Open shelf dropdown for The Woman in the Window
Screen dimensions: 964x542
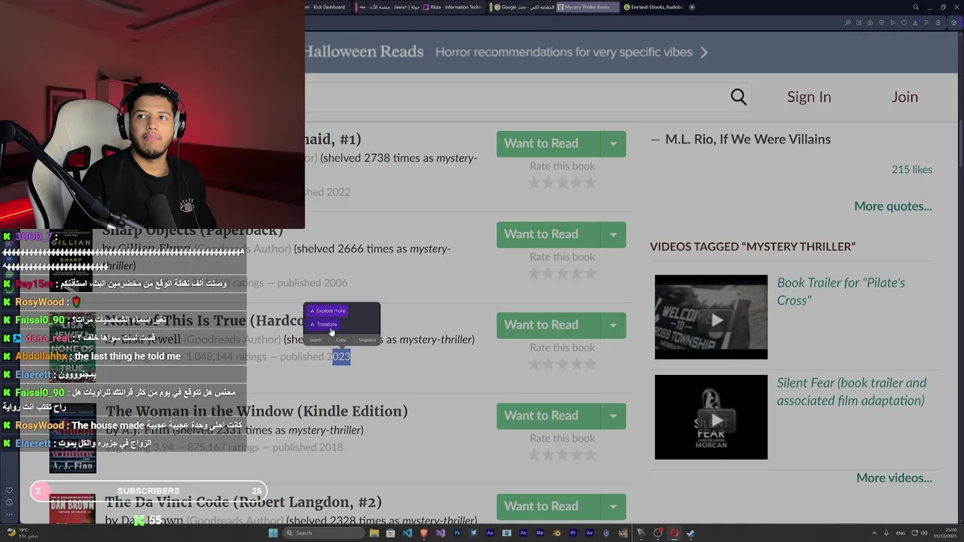[613, 416]
